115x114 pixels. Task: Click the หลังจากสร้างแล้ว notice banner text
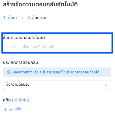click(56, 72)
